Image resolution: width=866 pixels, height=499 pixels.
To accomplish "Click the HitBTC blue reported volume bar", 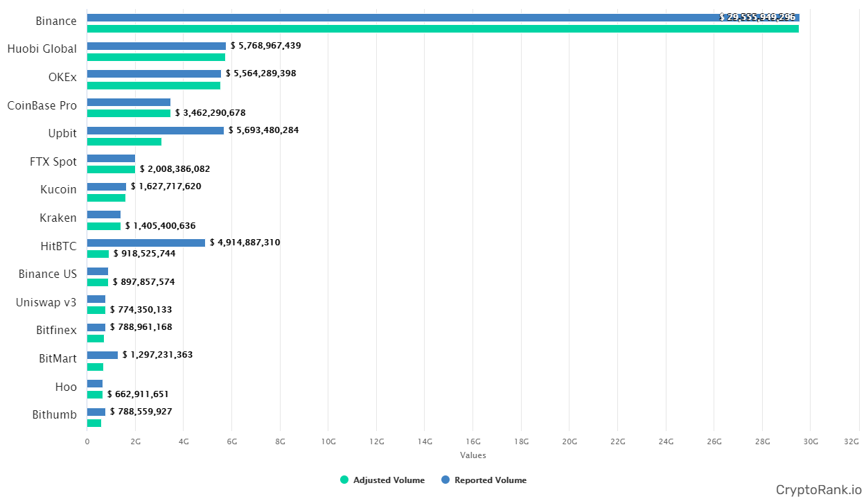I will [x=146, y=243].
